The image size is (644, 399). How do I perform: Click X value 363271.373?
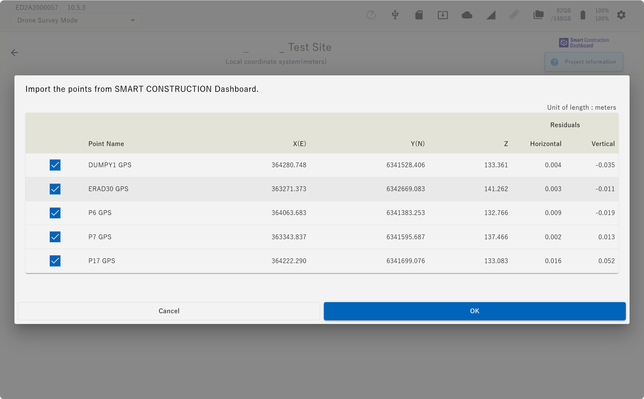[289, 189]
